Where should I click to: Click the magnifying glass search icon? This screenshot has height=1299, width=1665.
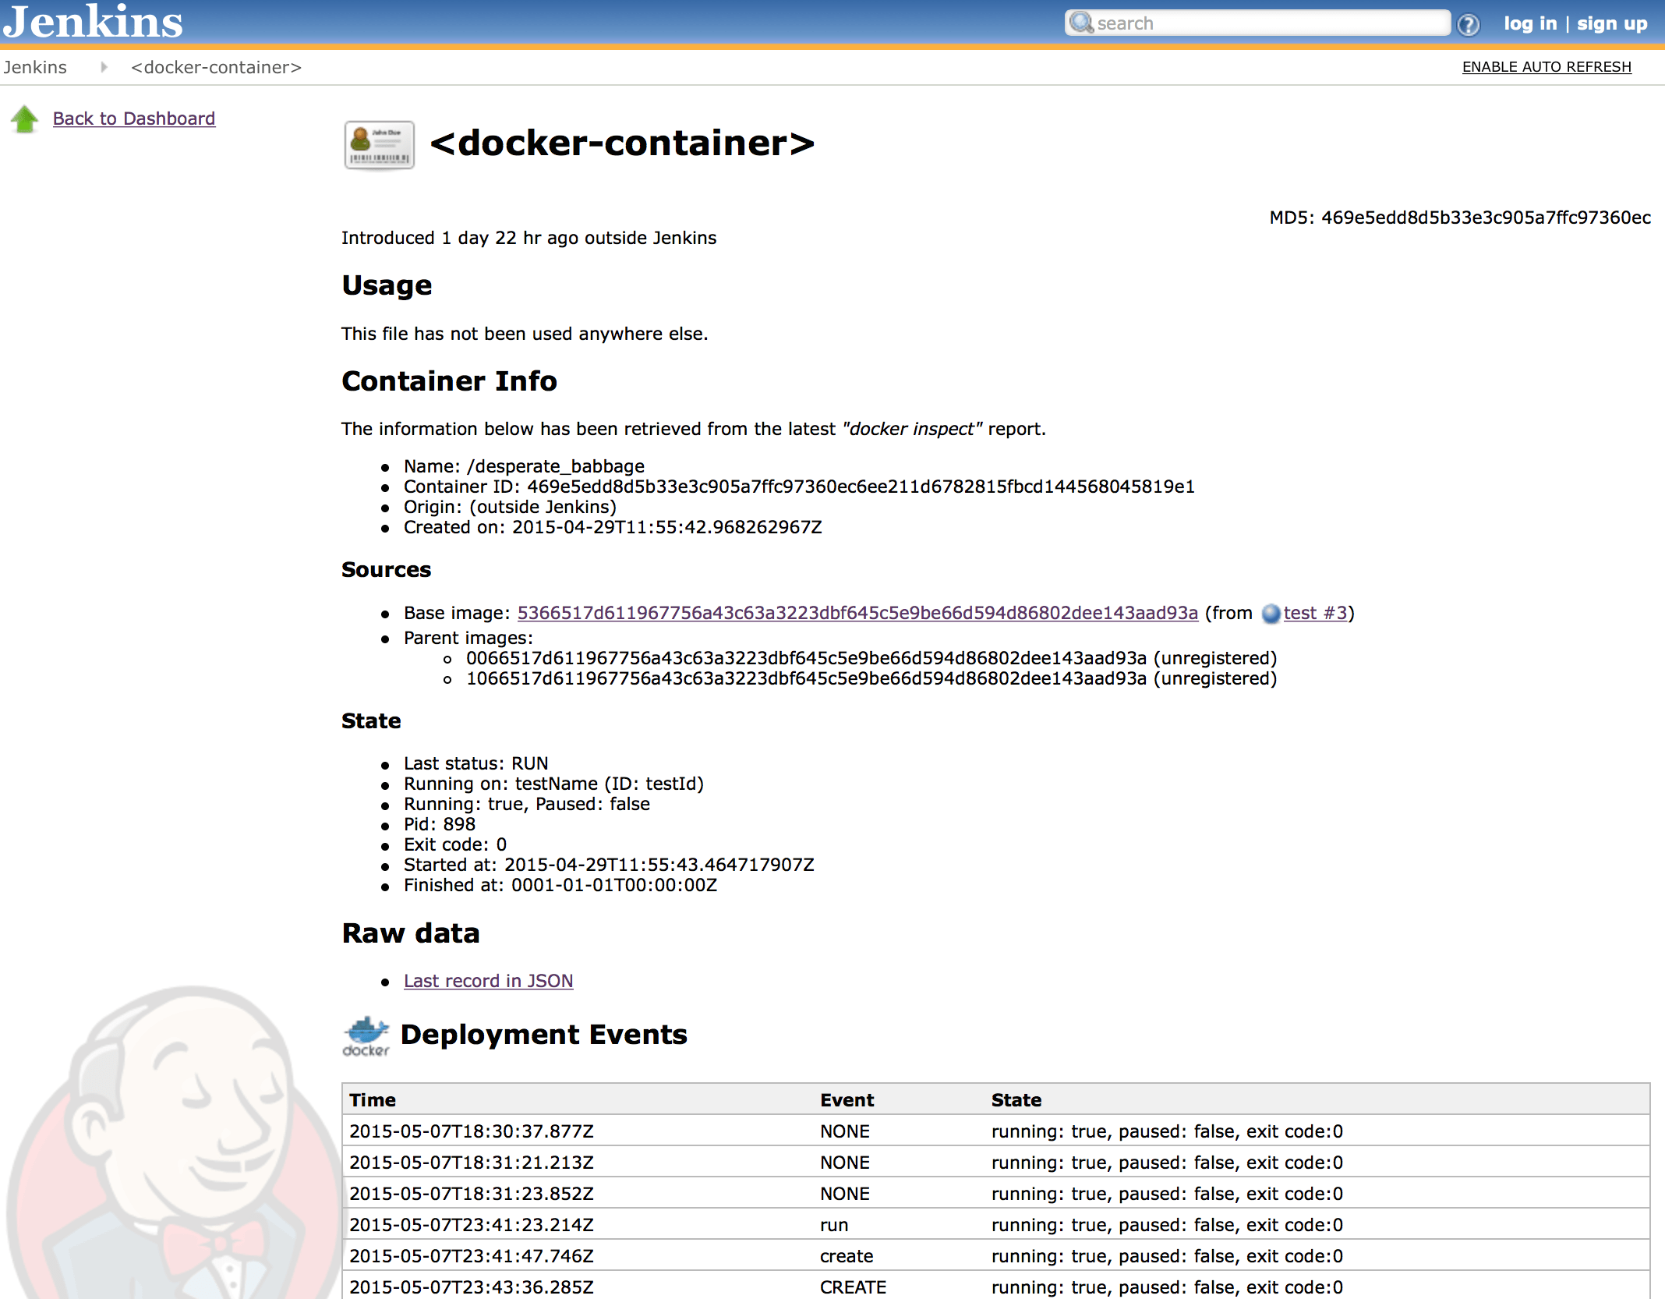tap(1081, 23)
